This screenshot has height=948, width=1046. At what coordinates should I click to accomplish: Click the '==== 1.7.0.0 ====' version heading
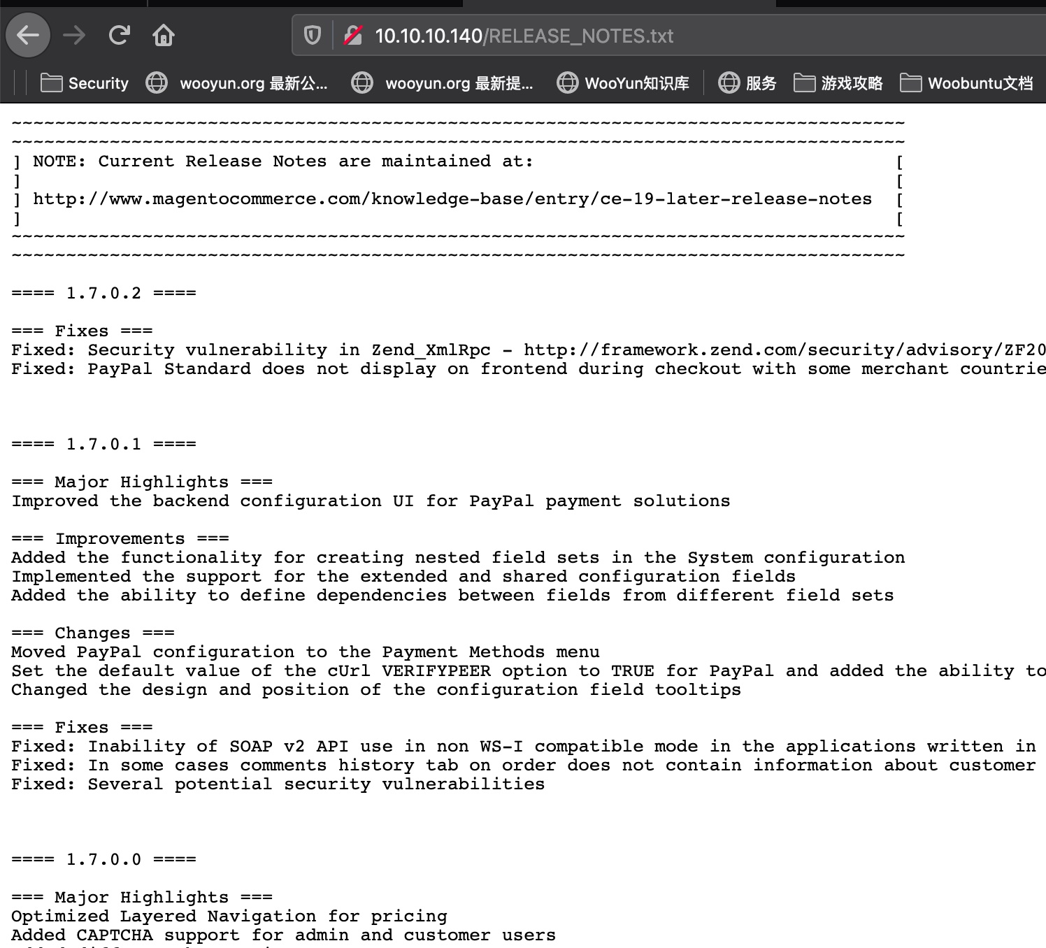point(104,860)
